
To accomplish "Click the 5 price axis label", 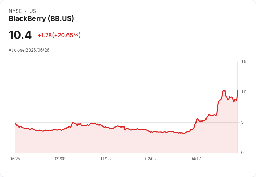I will pyautogui.click(x=242, y=122).
